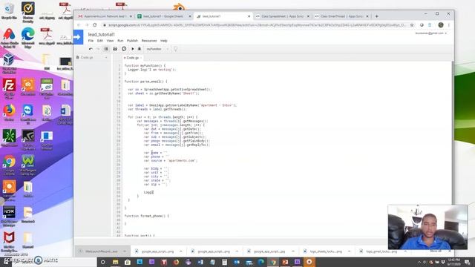The width and height of the screenshot is (475, 267).
Task: Open the Run menu
Action: coord(120,41)
